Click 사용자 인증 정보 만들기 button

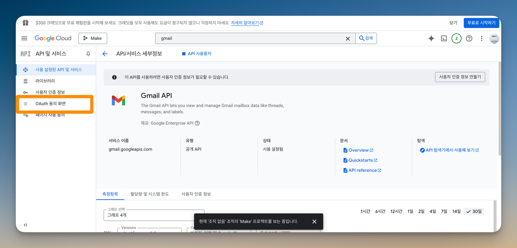coord(460,77)
